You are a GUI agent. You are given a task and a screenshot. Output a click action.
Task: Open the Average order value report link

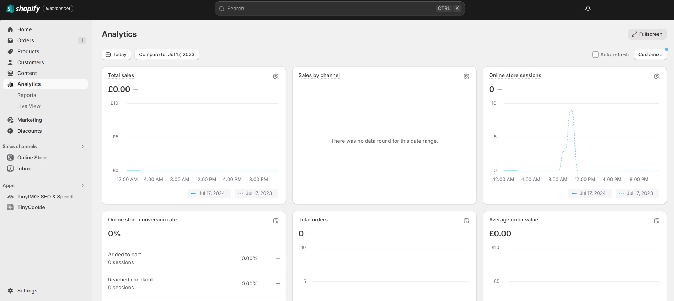tap(514, 220)
